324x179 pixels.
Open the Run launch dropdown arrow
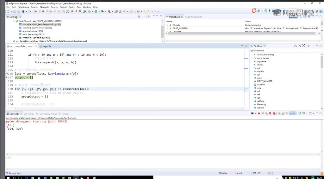point(99,11)
